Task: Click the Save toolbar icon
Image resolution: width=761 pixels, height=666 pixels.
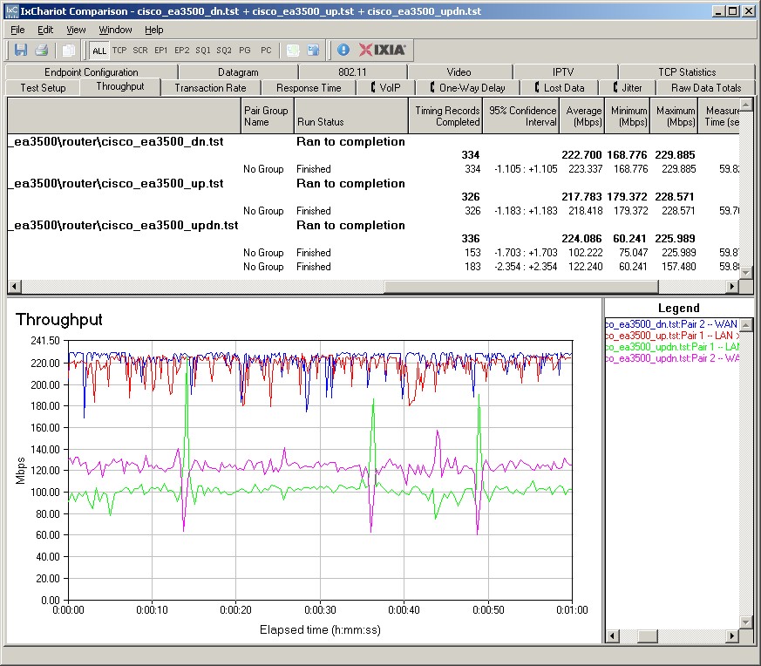Action: point(20,50)
